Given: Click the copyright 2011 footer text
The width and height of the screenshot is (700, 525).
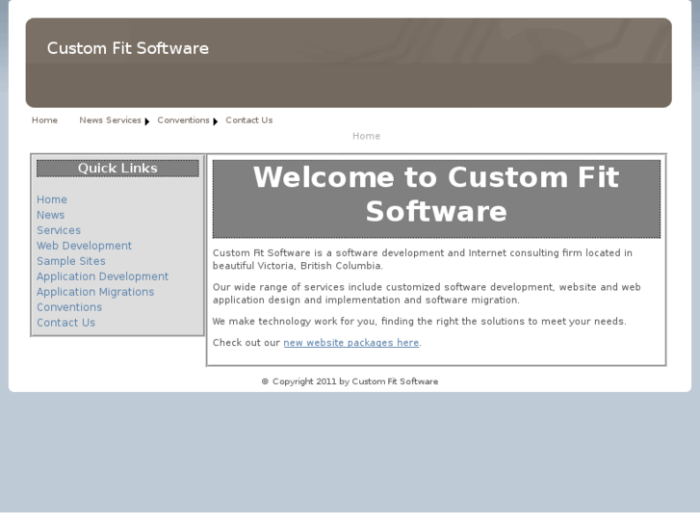Looking at the screenshot, I should point(350,381).
